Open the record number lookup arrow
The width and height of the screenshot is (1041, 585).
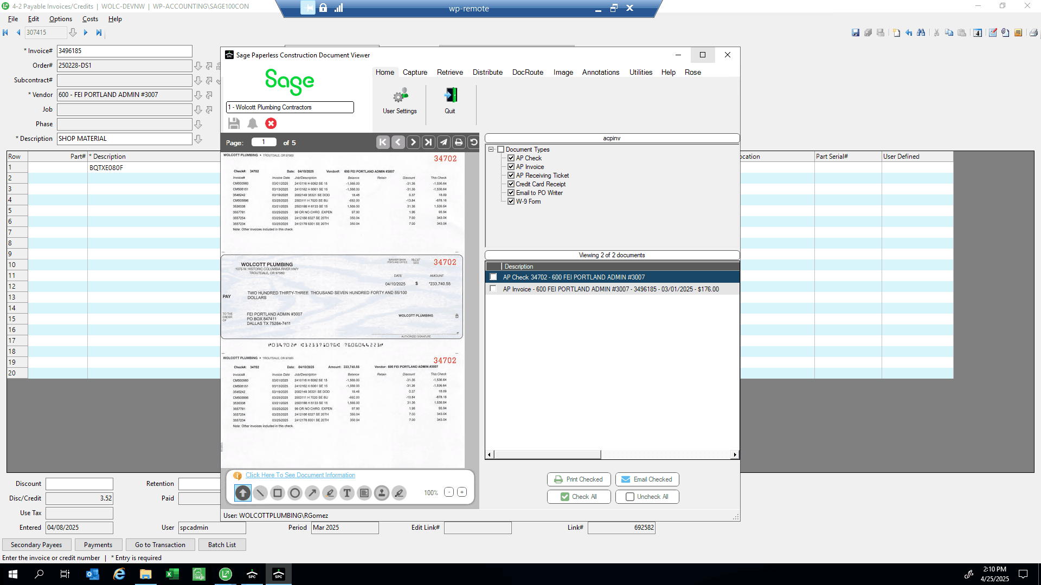tap(73, 32)
